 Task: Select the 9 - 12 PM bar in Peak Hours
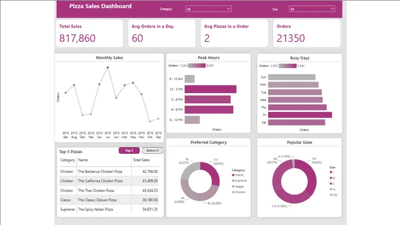192,119
